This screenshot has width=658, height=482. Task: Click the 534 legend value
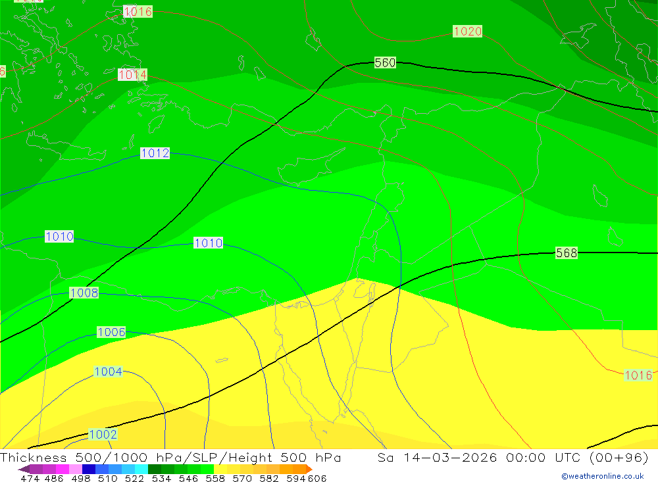pos(162,478)
